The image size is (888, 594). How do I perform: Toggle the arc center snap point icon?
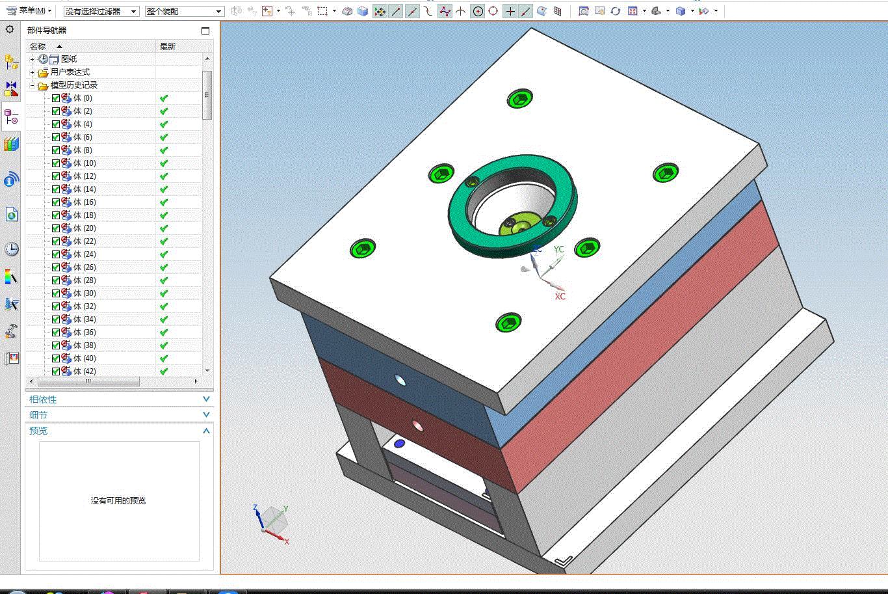478,11
